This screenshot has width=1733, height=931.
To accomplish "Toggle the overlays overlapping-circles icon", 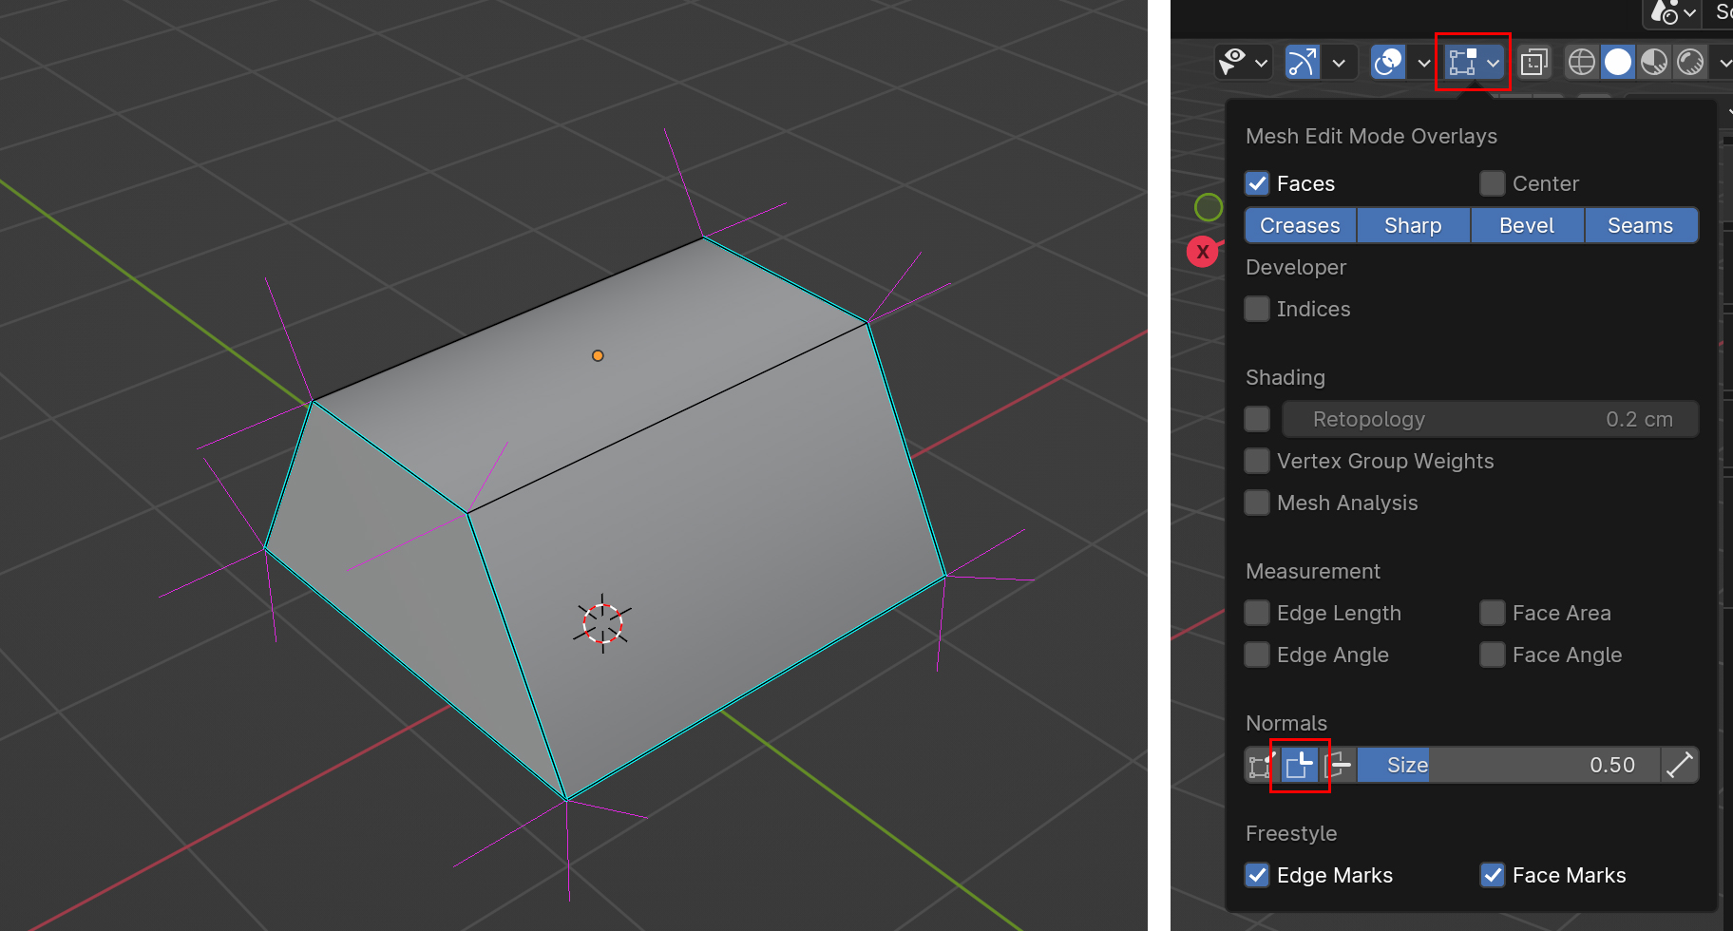I will 1388,63.
